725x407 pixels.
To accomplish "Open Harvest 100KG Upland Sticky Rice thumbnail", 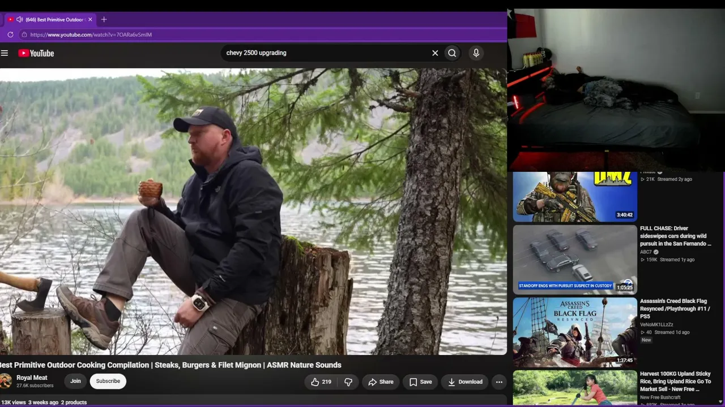I will click(575, 388).
